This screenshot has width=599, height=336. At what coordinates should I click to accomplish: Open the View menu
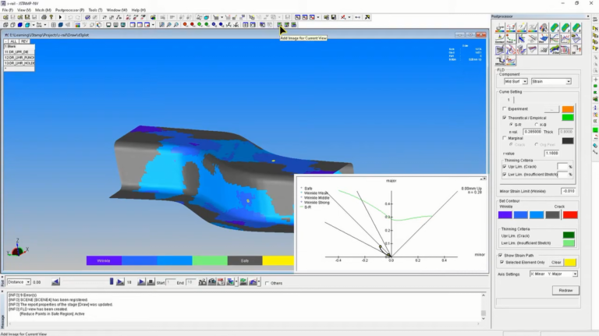coord(23,10)
